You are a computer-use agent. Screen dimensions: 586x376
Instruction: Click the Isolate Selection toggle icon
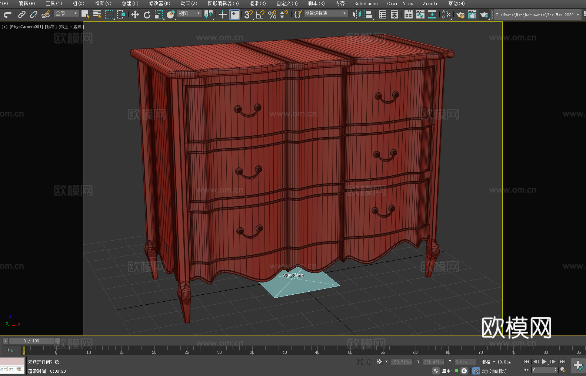[359, 362]
